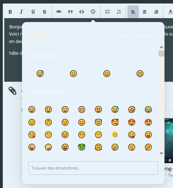The height and width of the screenshot is (188, 173).
Task: Insert the money-mouth face emoji
Action: [82, 147]
